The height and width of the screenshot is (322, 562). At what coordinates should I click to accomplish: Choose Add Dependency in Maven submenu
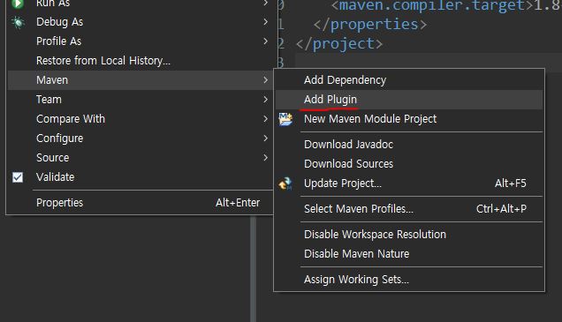click(409, 79)
